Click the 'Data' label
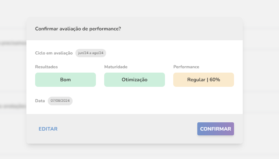 [40, 101]
